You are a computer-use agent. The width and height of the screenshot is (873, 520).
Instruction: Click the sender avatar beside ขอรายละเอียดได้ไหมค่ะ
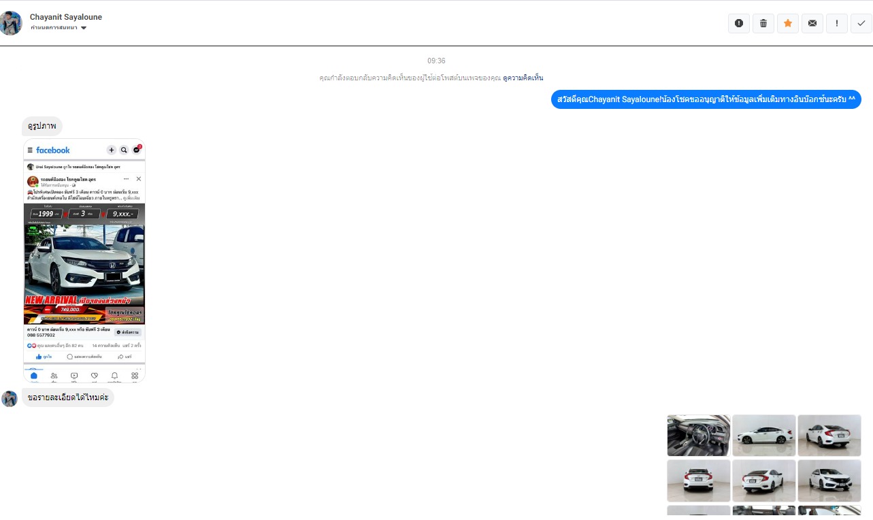click(x=10, y=398)
